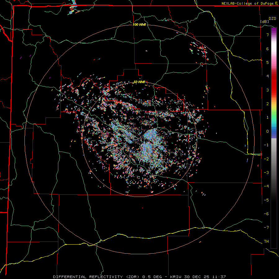Click the KRIW station identifier in caption
The width and height of the screenshot is (279, 279).
176,277
